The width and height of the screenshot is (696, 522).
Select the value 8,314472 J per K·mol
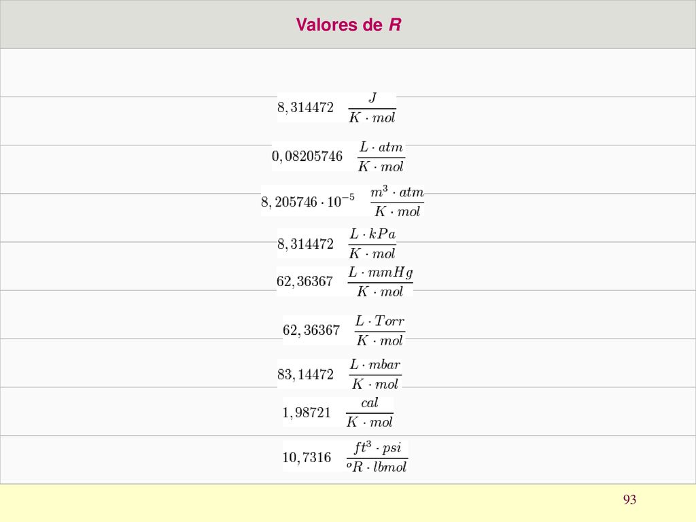click(305, 107)
